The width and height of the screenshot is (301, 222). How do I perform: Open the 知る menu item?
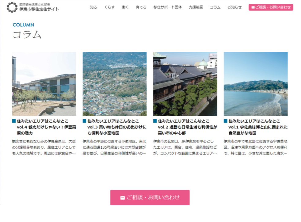[x=93, y=7]
